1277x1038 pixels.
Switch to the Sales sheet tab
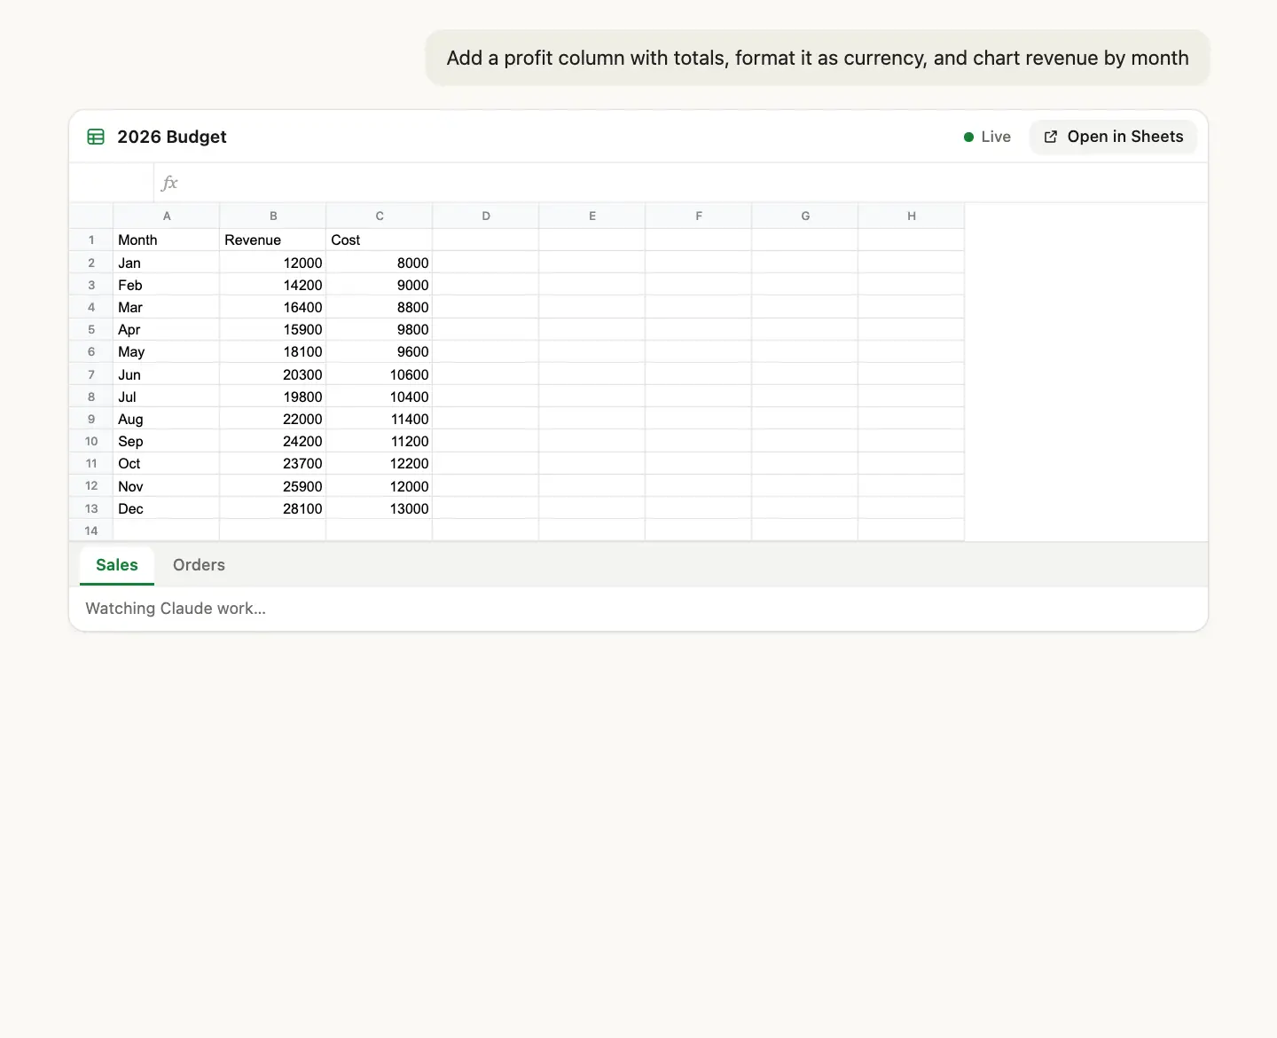point(117,565)
